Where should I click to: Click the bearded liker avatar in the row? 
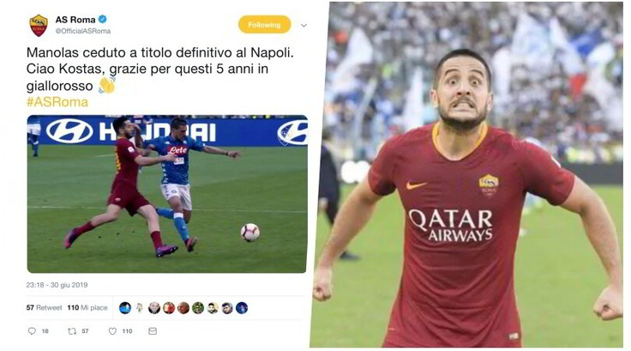point(213,308)
